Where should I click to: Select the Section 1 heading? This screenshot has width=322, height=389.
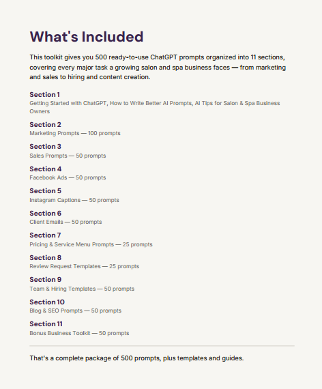(44, 95)
